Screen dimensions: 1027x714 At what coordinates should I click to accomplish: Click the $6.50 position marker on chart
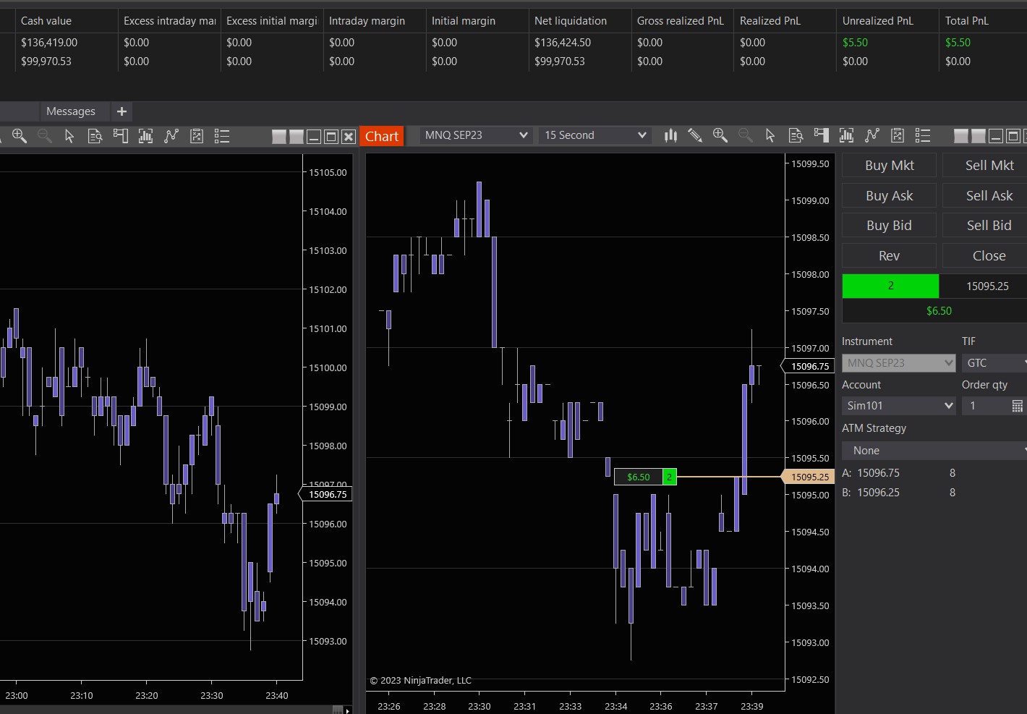click(638, 477)
